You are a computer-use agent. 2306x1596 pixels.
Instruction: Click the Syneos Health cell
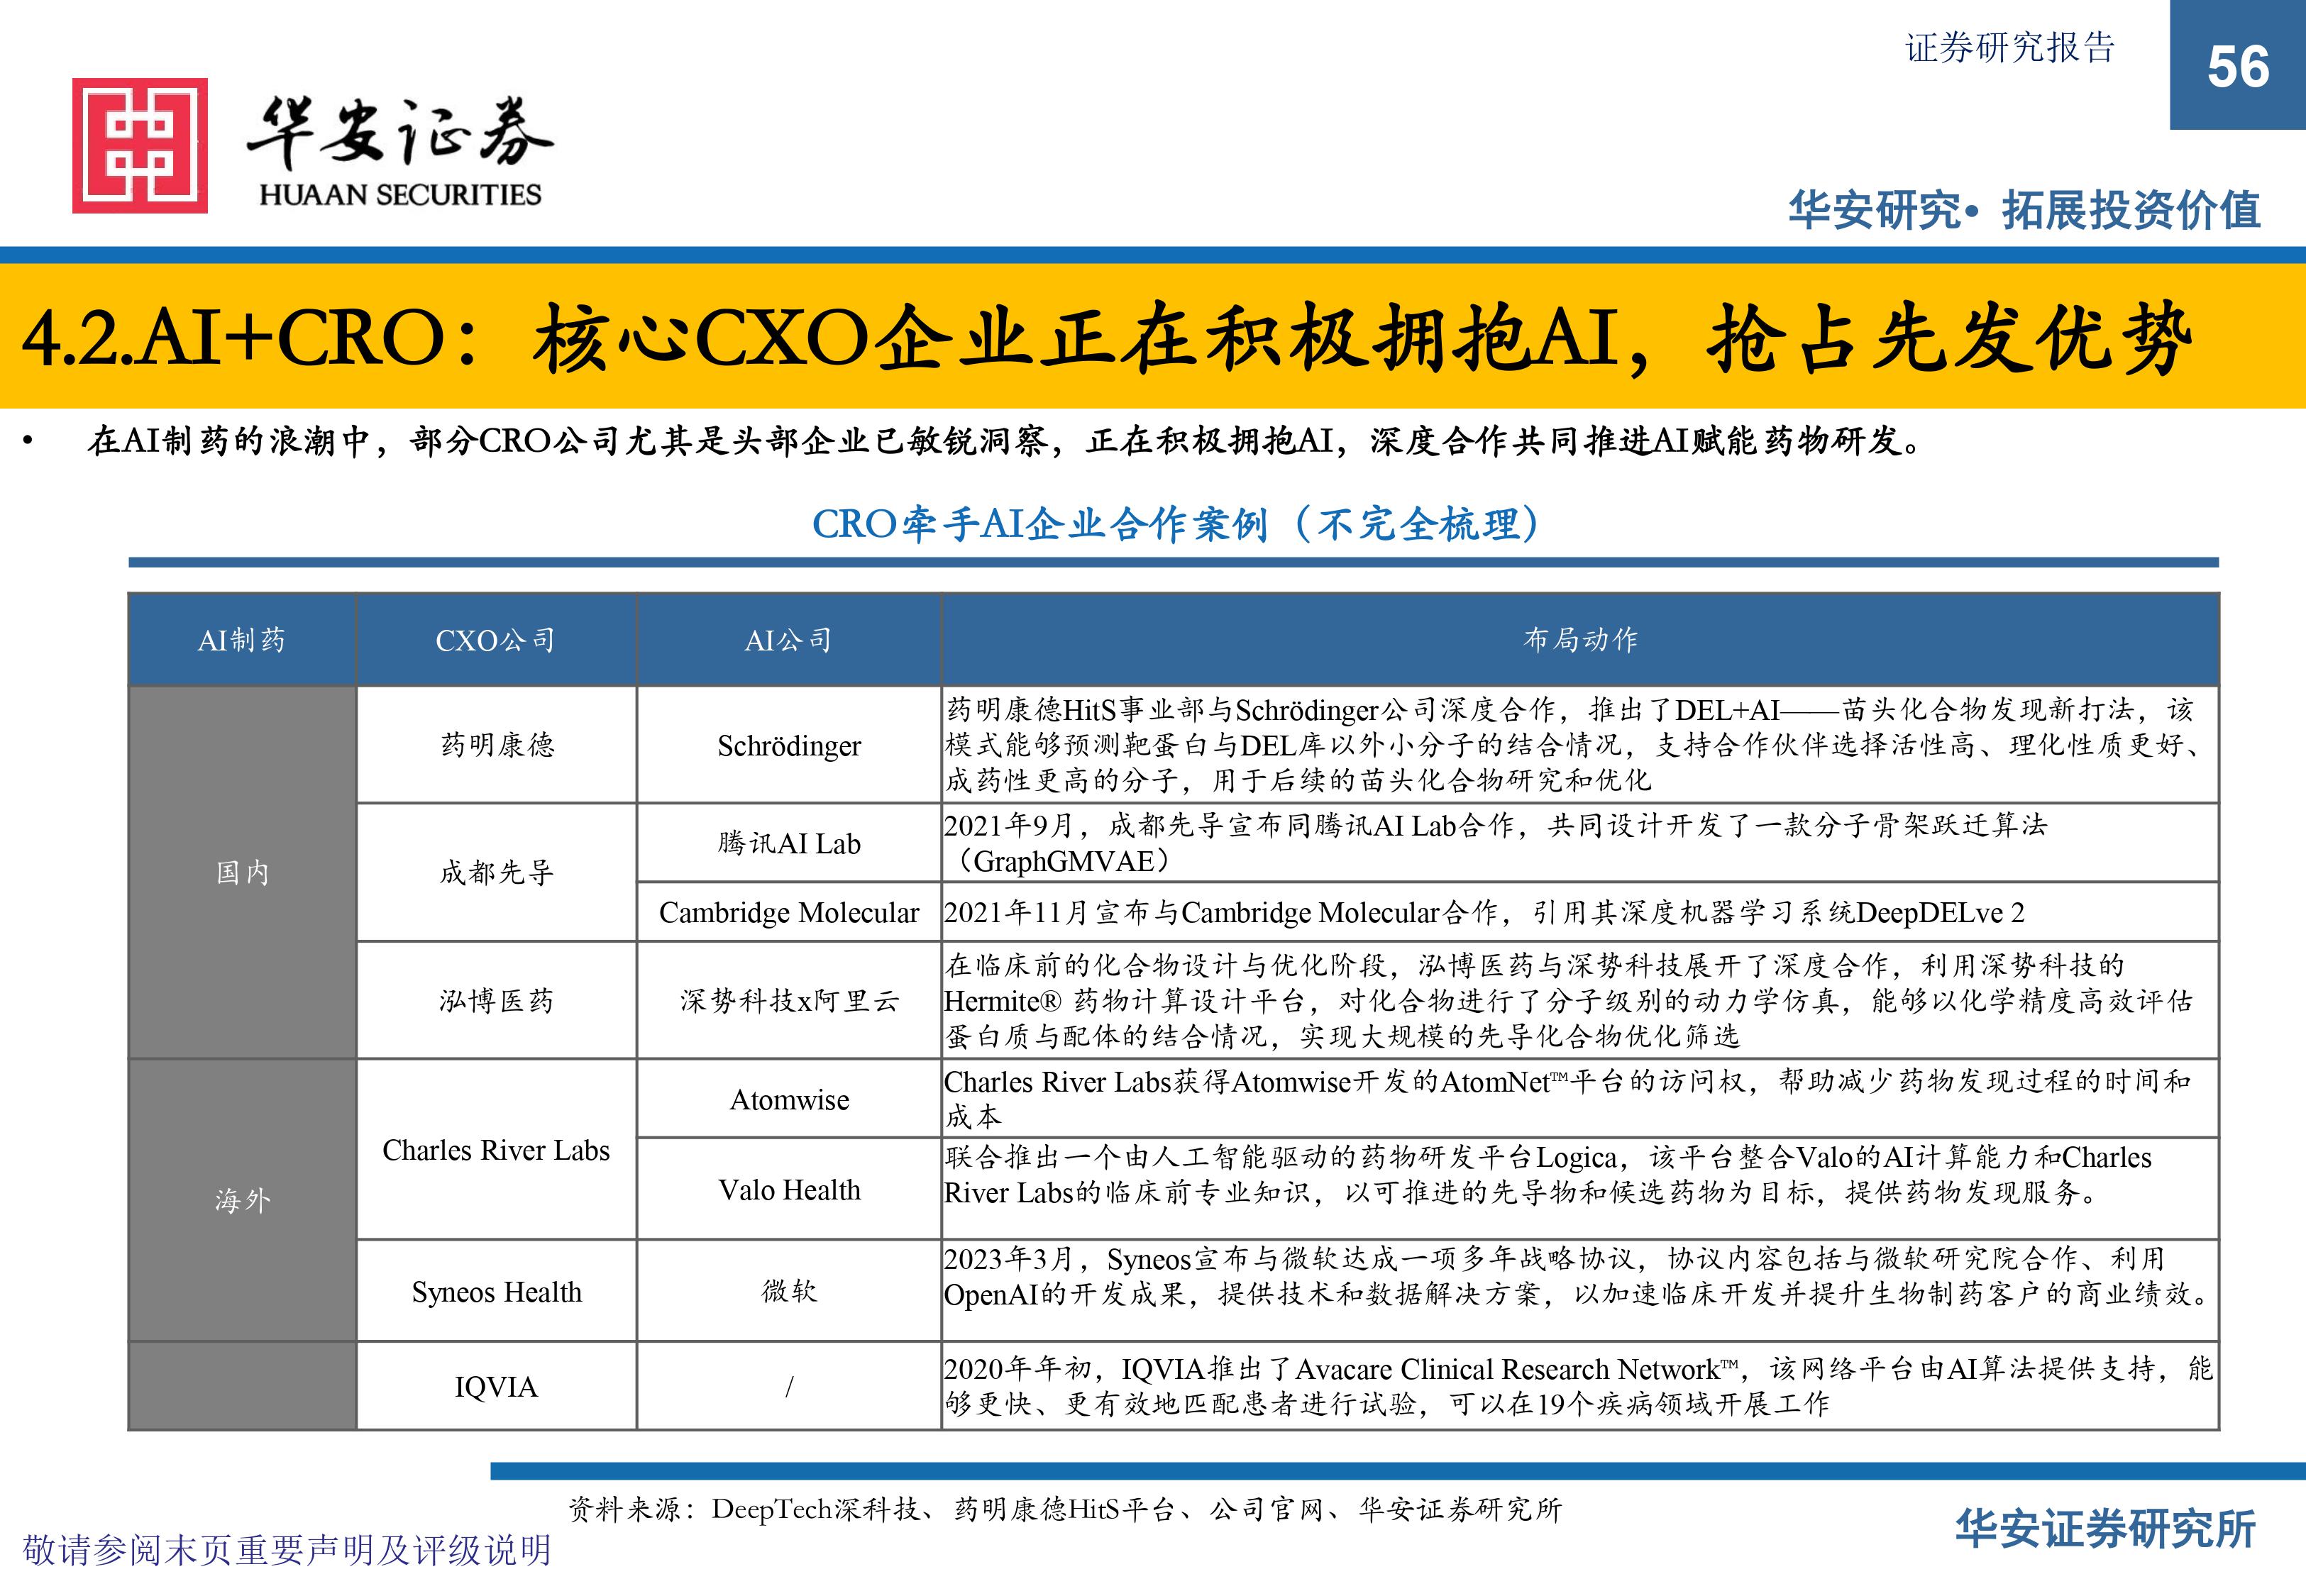coord(496,1291)
